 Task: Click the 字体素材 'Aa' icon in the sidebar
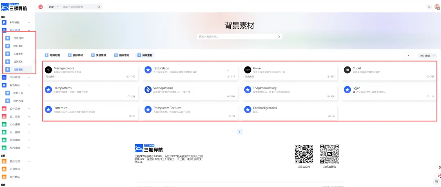coord(4,77)
